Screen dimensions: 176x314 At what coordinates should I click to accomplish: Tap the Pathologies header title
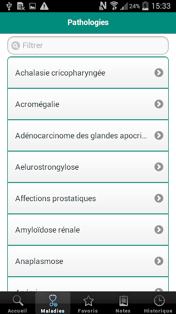(88, 23)
